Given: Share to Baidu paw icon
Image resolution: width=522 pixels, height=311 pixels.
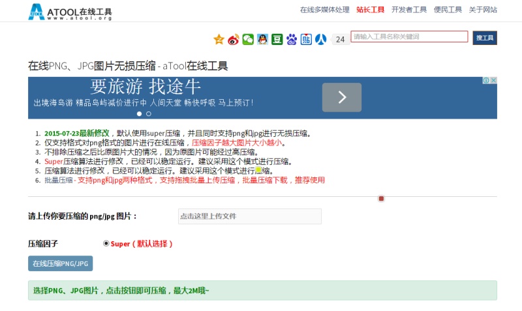Looking at the screenshot, I should pos(292,39).
